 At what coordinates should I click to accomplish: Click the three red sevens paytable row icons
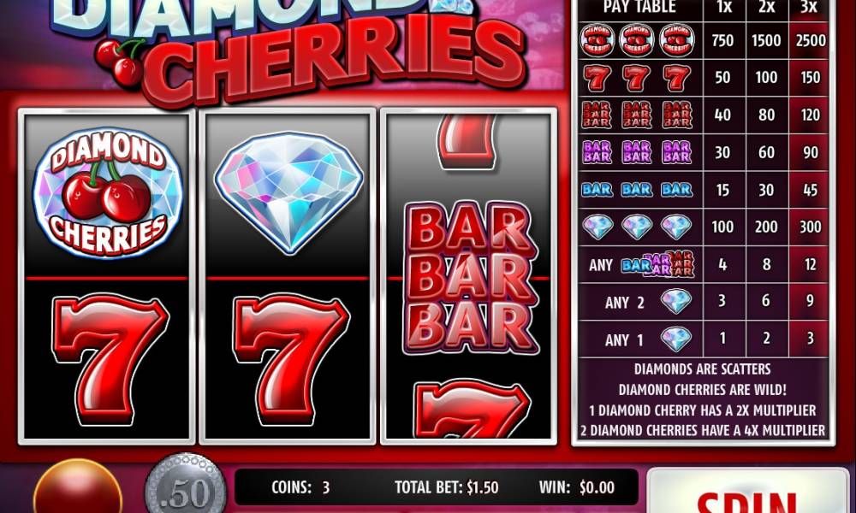(637, 78)
